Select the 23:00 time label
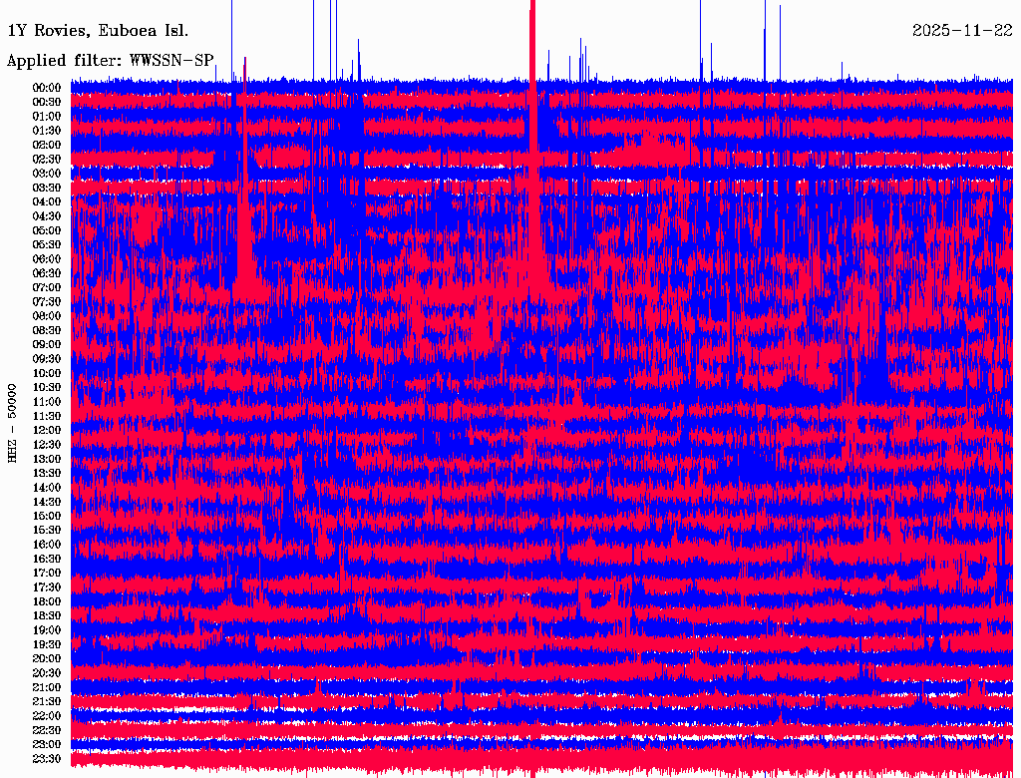The width and height of the screenshot is (1021, 778). coord(47,744)
